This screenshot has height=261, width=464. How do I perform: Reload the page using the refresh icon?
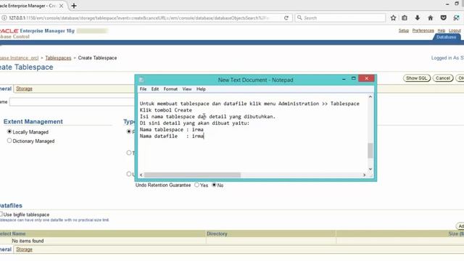coord(286,17)
